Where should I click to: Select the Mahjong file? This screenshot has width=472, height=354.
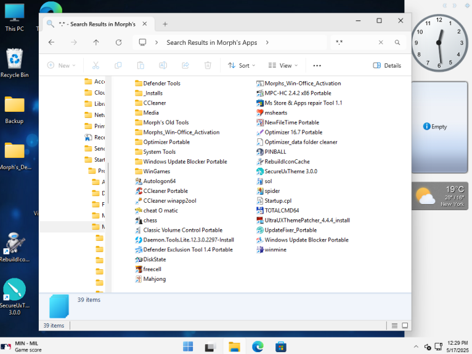click(150, 279)
